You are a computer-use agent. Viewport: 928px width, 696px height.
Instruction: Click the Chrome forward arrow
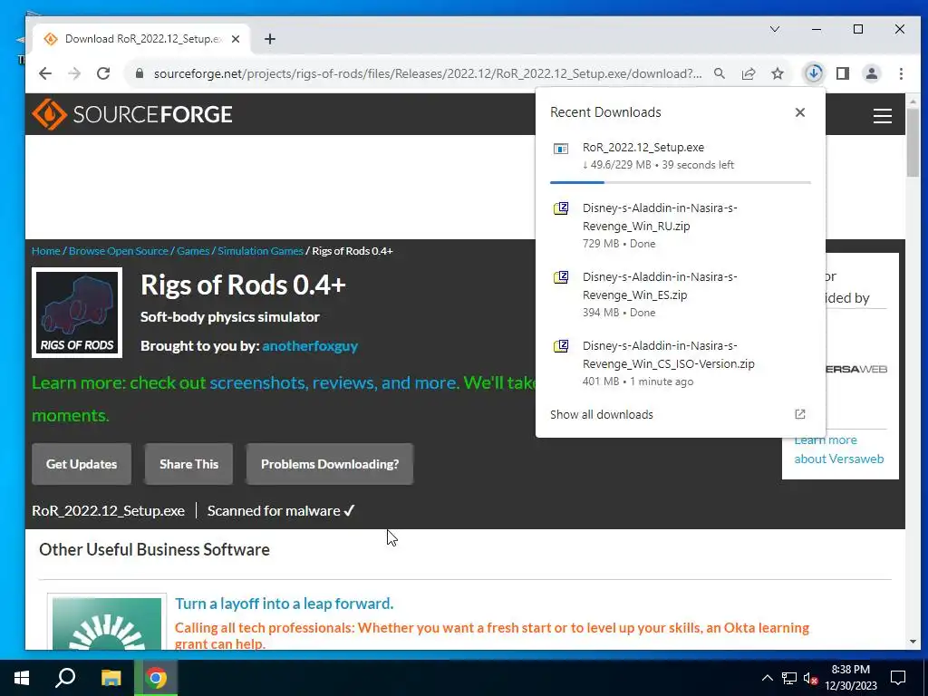click(74, 73)
